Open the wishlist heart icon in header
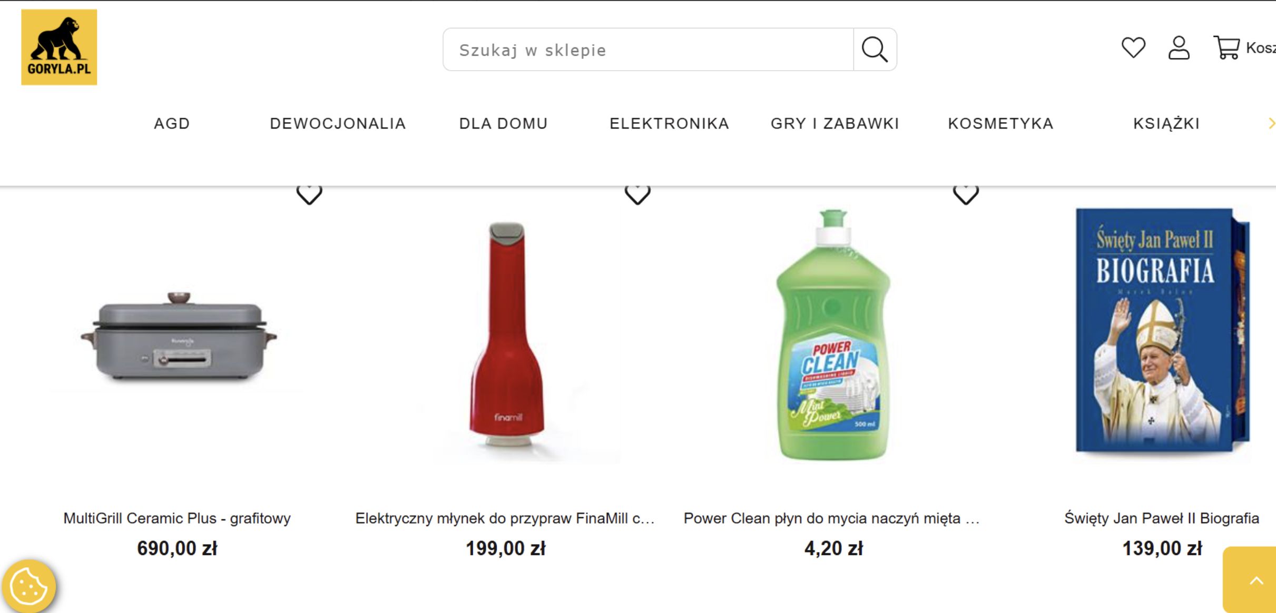Image resolution: width=1276 pixels, height=613 pixels. pos(1133,48)
